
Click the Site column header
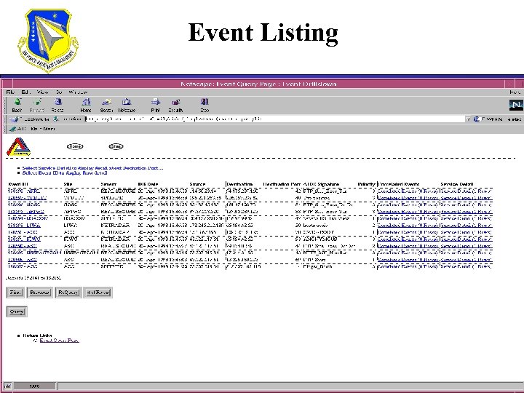(68, 184)
